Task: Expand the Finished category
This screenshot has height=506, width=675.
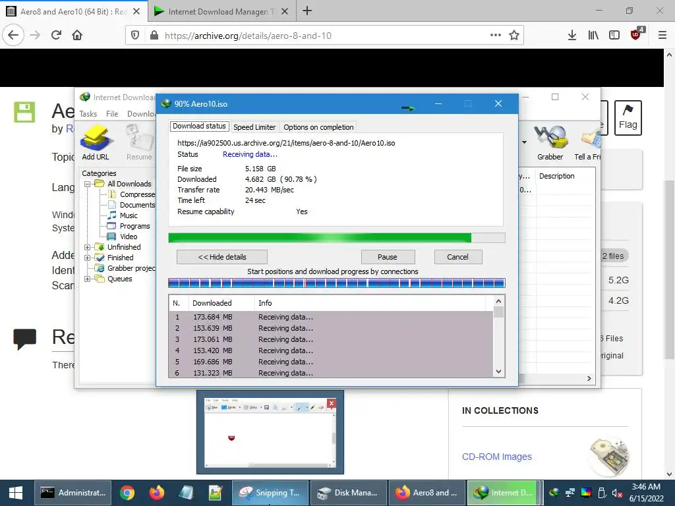Action: [88, 258]
